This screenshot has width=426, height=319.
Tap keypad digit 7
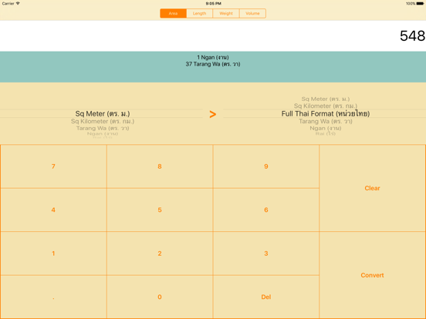(53, 166)
